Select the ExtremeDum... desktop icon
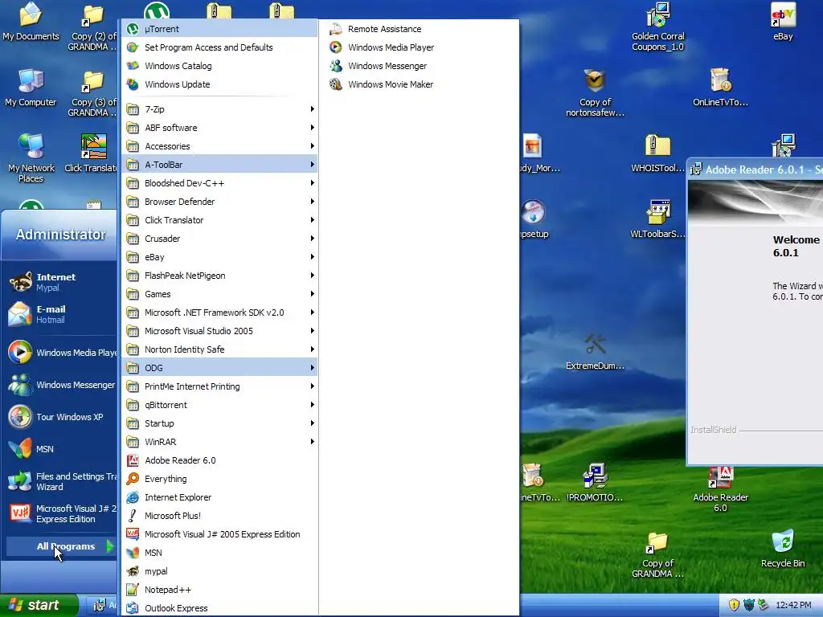Screen dimensions: 823x617 [595, 352]
